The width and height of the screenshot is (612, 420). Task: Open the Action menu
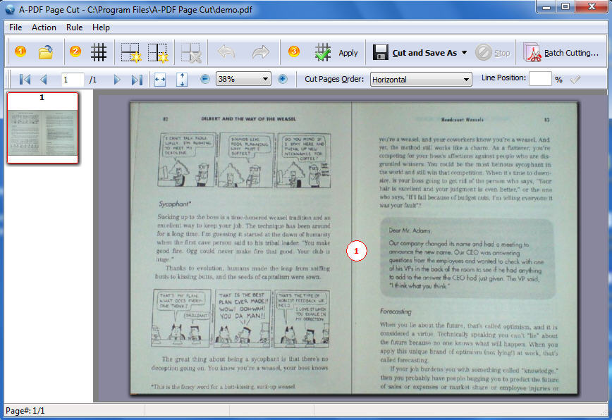coord(44,27)
